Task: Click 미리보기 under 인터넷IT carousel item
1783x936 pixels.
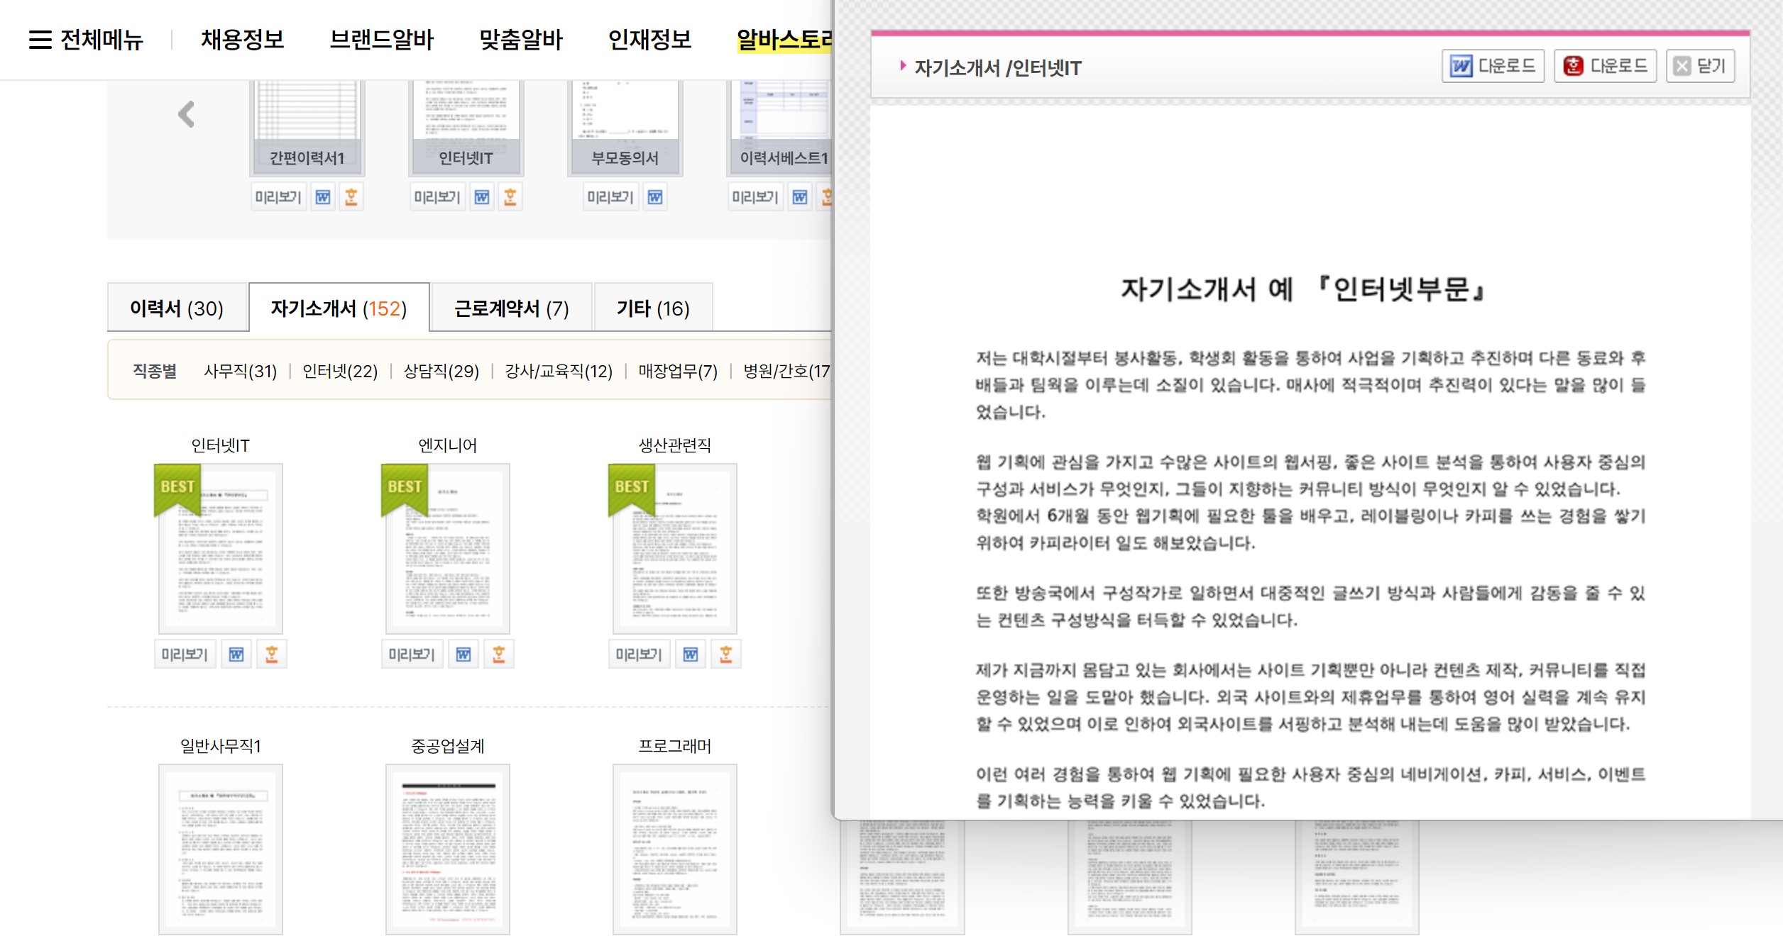Action: pyautogui.click(x=437, y=197)
